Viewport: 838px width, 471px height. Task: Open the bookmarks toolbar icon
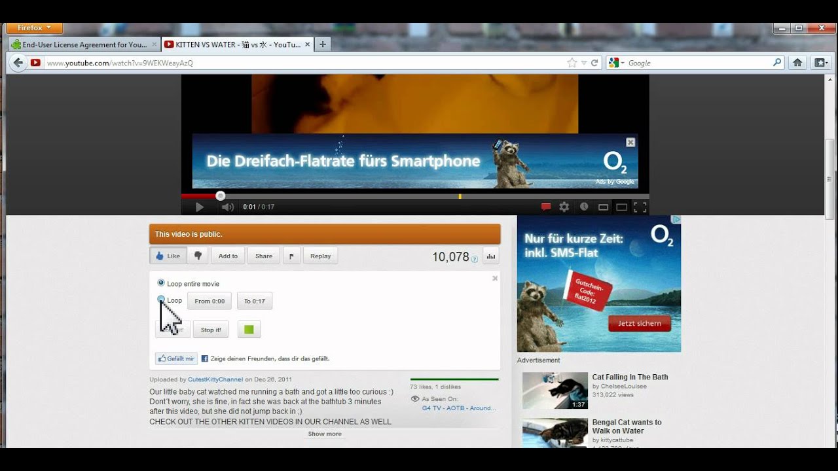(x=820, y=63)
